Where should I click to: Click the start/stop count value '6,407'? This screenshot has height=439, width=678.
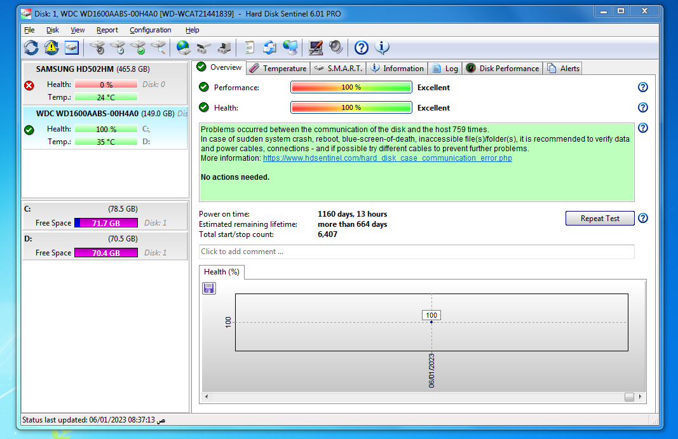point(327,234)
